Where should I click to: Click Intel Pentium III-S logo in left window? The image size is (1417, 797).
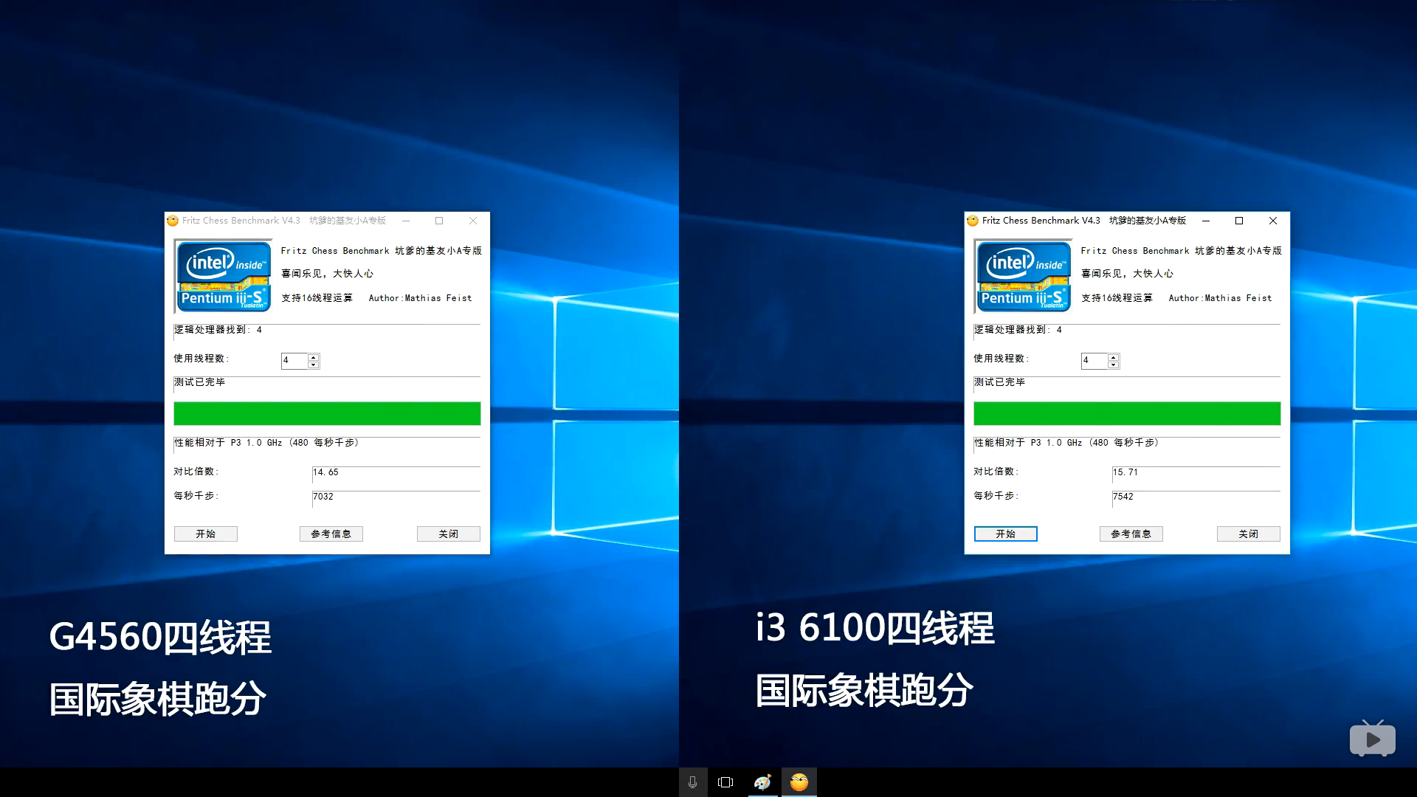pyautogui.click(x=224, y=276)
